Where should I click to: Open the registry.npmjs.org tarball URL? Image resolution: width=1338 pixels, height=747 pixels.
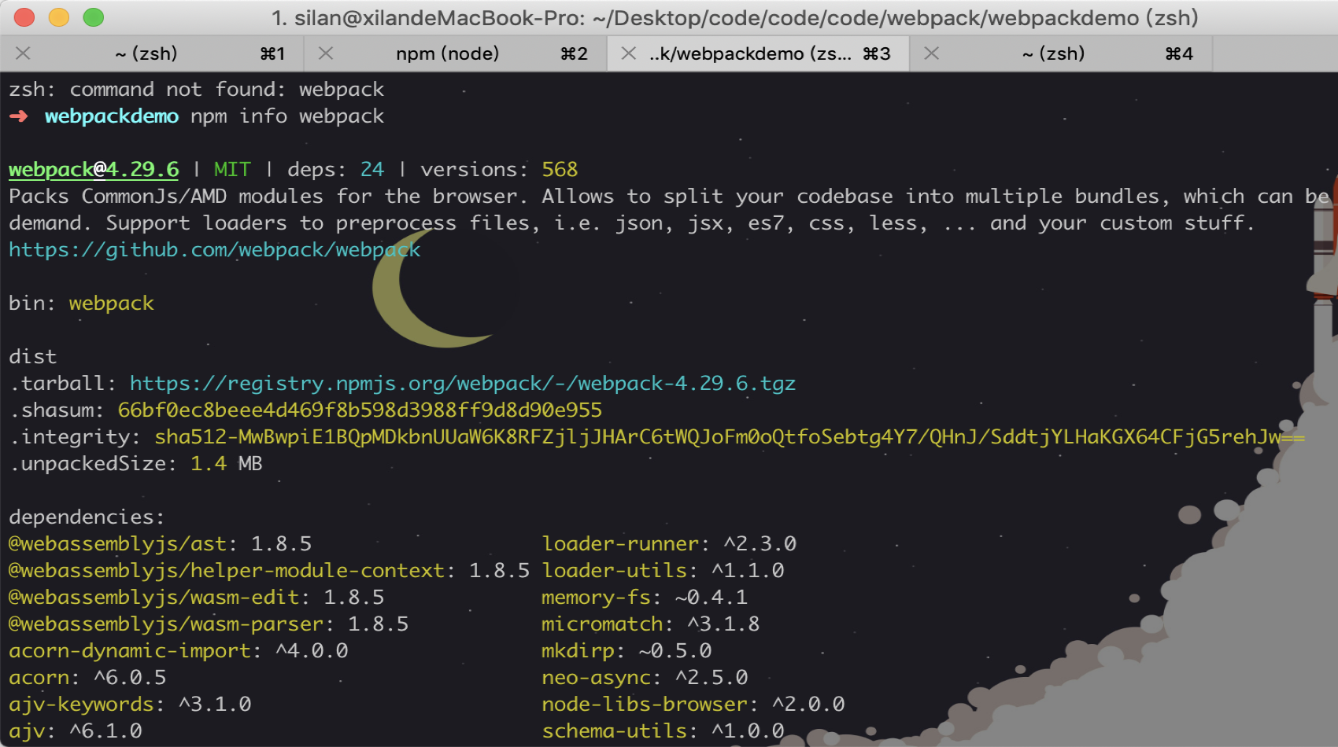463,384
